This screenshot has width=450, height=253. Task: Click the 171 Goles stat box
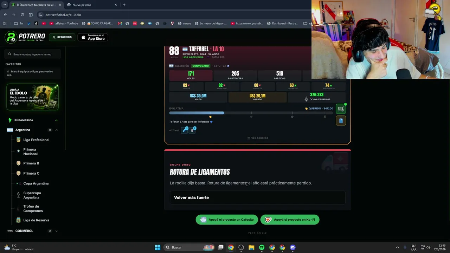[191, 75]
